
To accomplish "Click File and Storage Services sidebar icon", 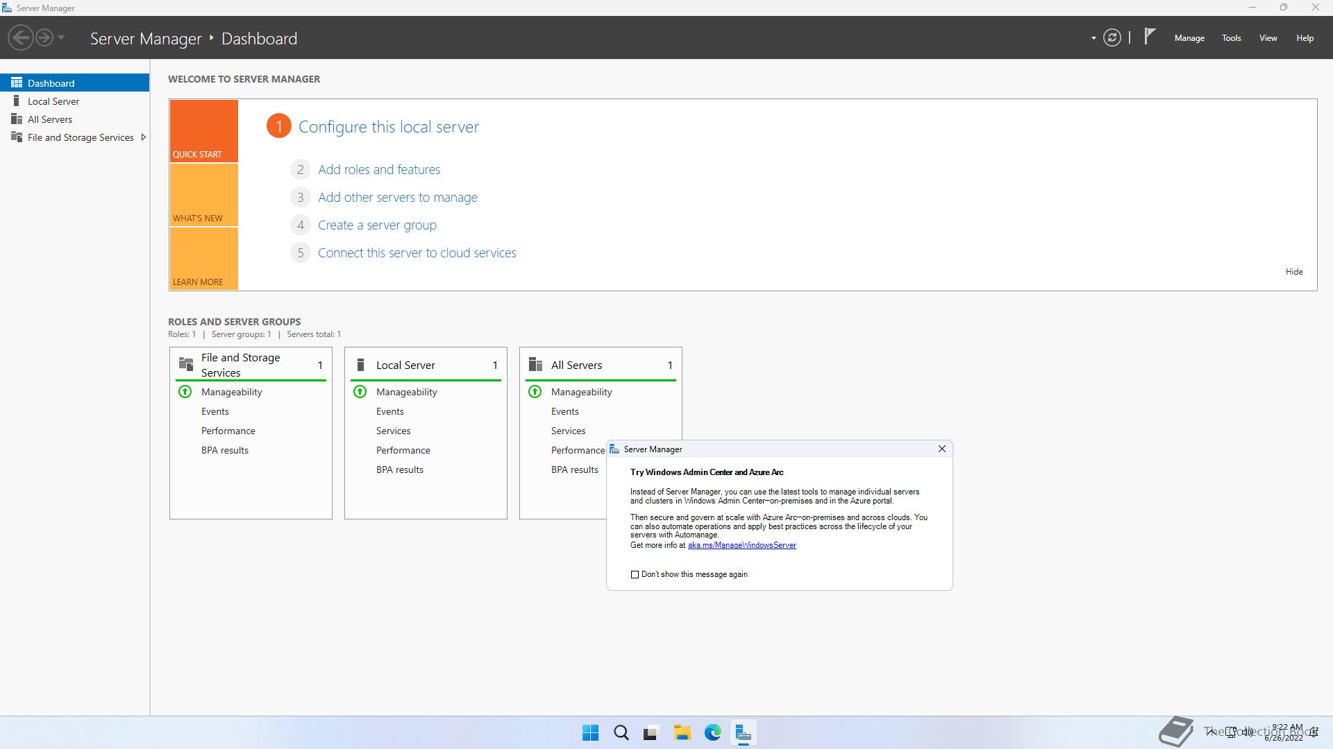I will point(17,137).
